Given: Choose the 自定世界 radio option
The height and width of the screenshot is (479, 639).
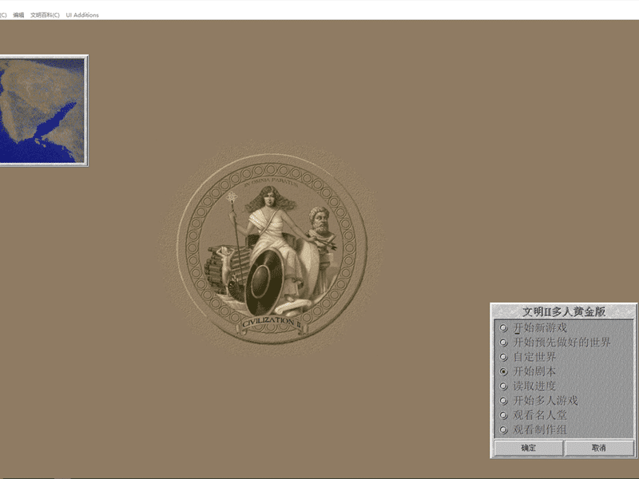Looking at the screenshot, I should click(504, 357).
